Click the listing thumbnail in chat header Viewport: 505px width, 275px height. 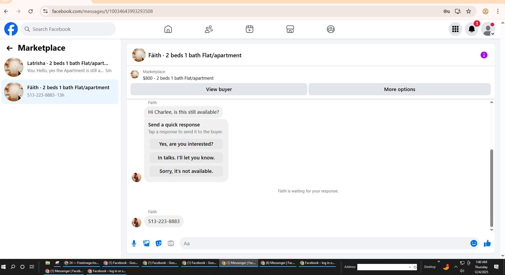[x=139, y=55]
